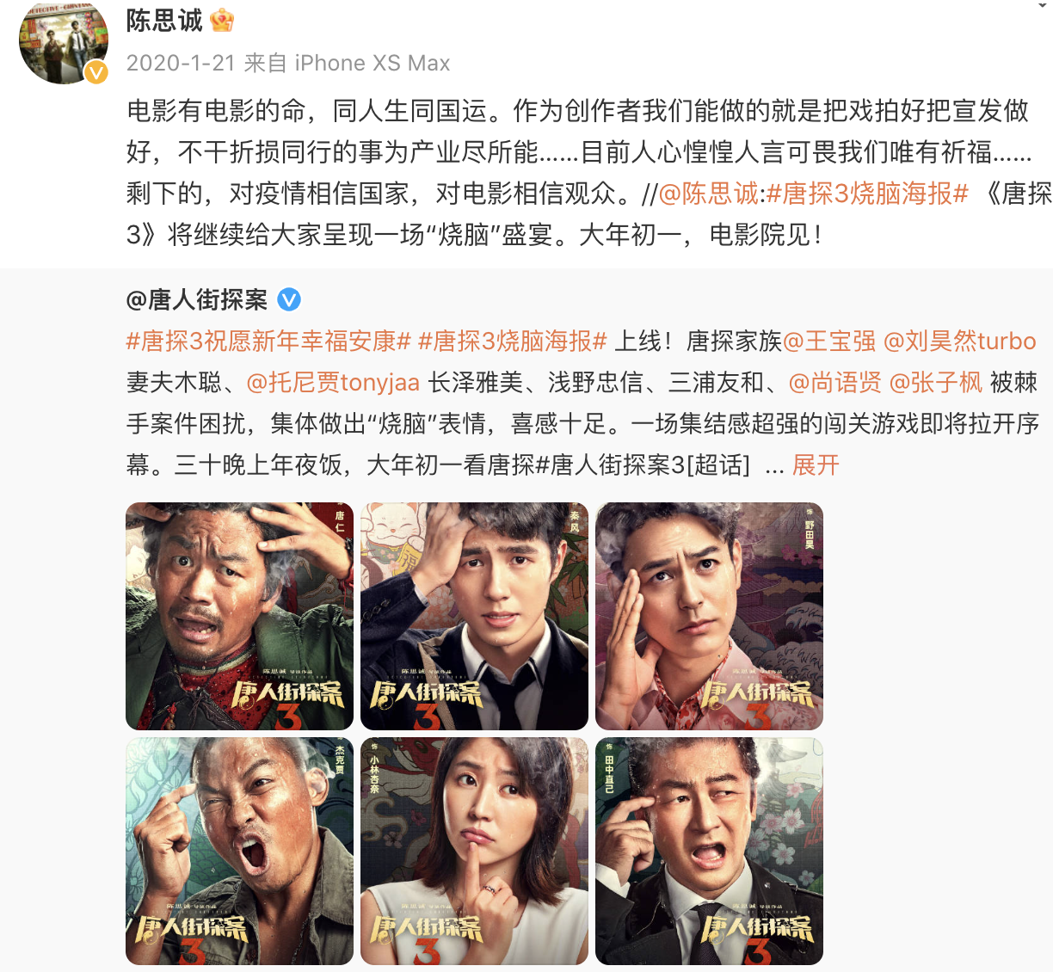This screenshot has height=972, width=1053.
Task: Click the post timestamp 2020-1-21
Action: (x=181, y=63)
